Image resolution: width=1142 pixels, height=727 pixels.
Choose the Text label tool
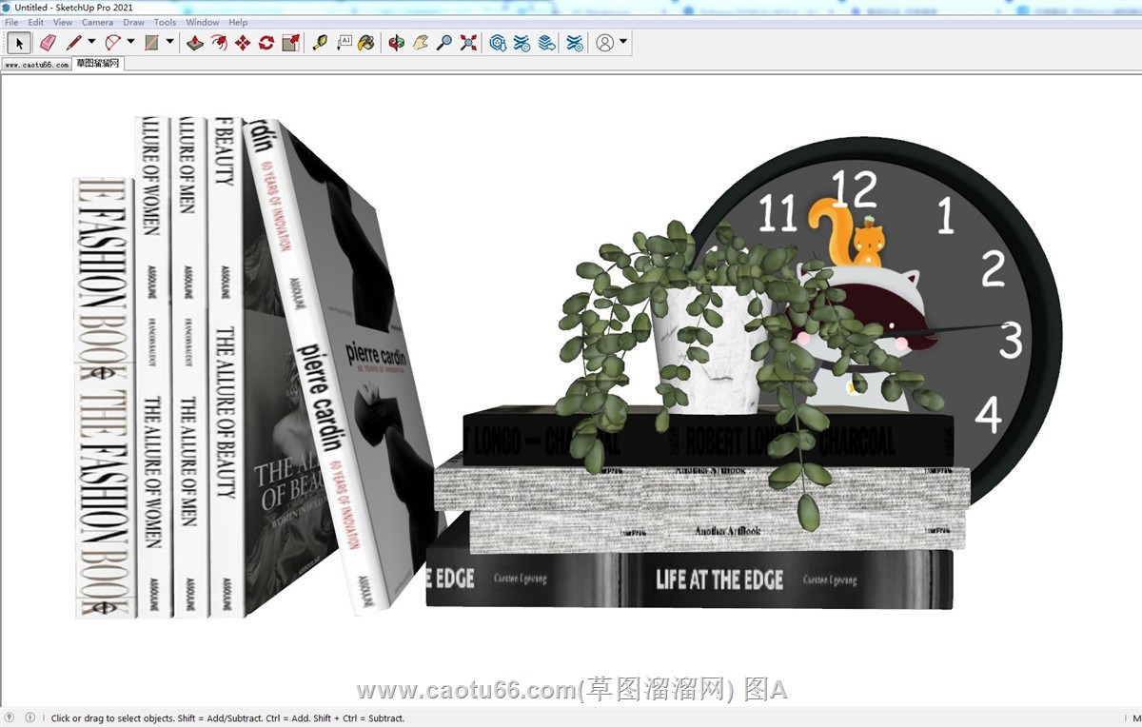pyautogui.click(x=344, y=43)
